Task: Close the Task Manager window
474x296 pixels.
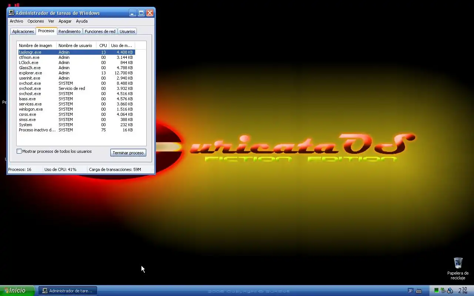Action: click(150, 13)
